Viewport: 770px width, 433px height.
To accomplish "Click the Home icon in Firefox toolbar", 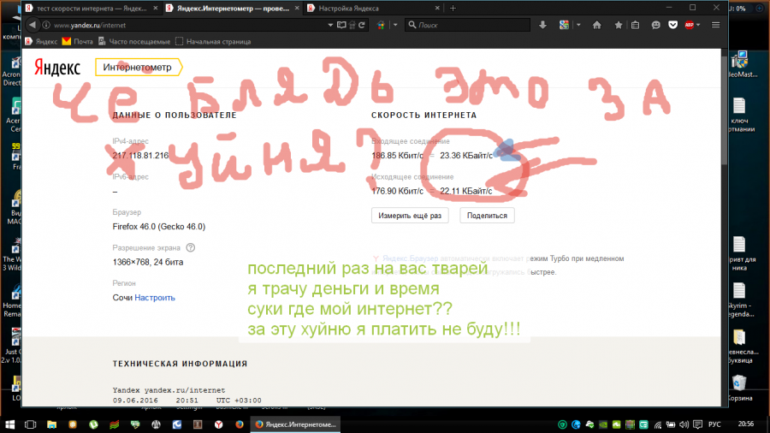I will [x=596, y=25].
